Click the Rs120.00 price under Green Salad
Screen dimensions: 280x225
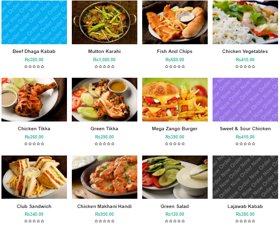175,214
